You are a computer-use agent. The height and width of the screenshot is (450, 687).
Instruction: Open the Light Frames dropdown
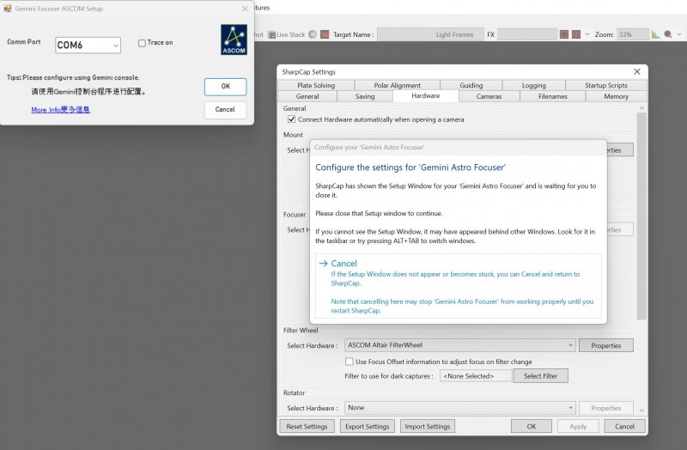click(459, 34)
